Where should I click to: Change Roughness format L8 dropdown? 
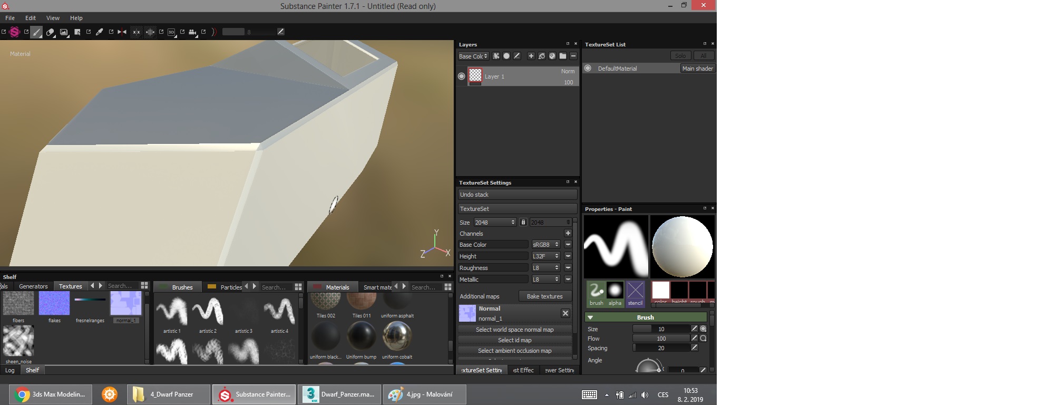(x=545, y=267)
